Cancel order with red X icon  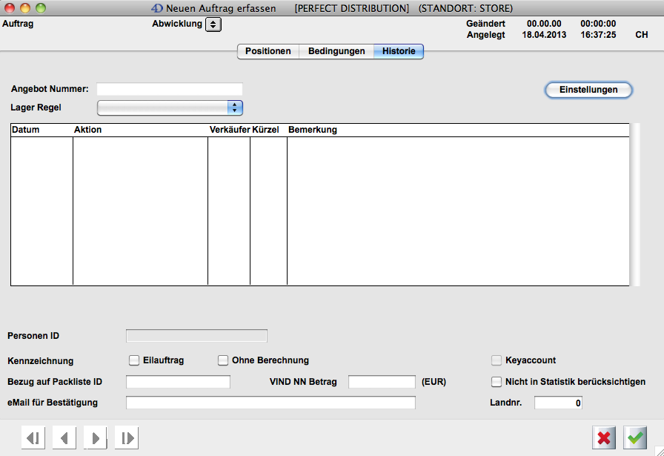[x=604, y=438]
